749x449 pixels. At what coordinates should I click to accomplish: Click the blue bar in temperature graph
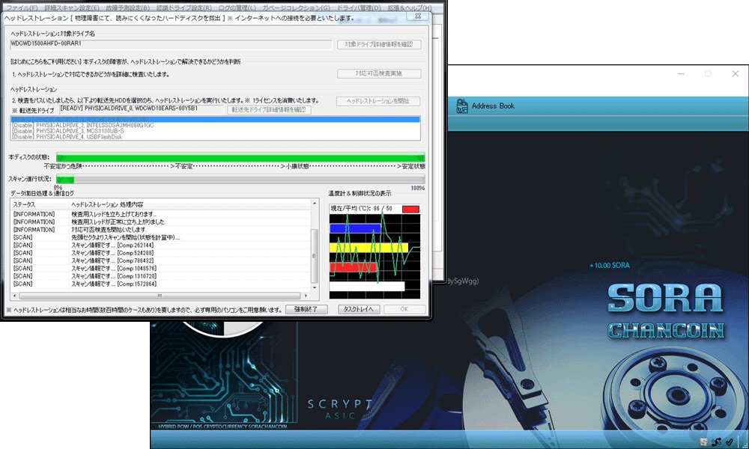355,228
